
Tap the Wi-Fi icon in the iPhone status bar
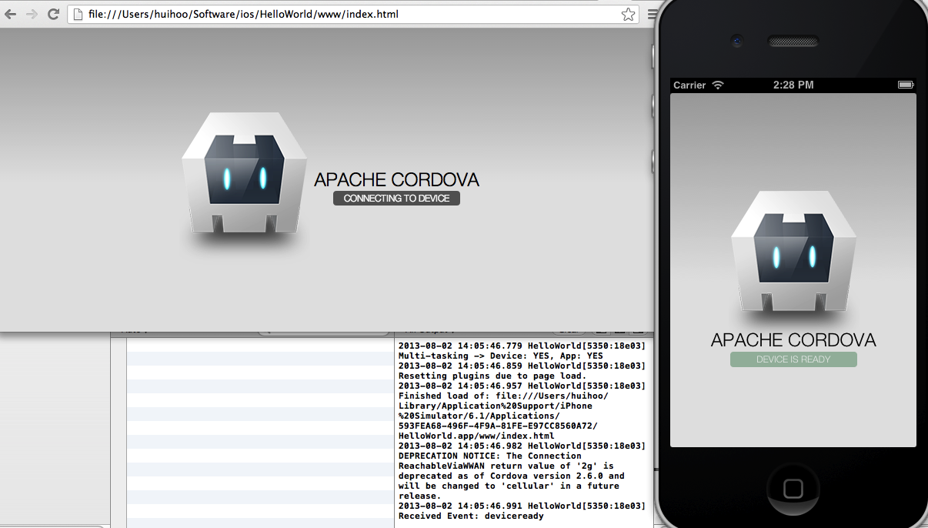718,85
